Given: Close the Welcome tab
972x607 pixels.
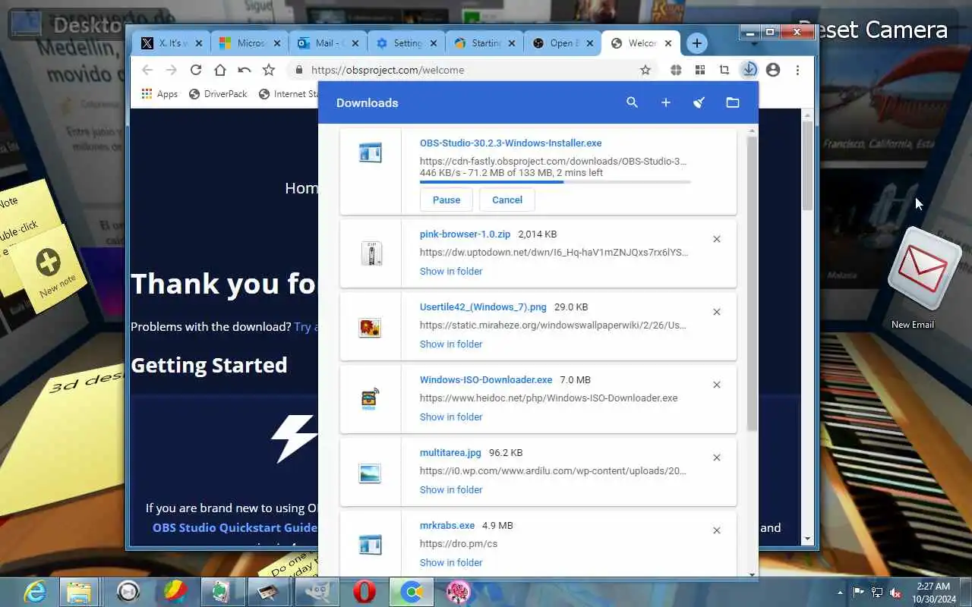Looking at the screenshot, I should (668, 43).
